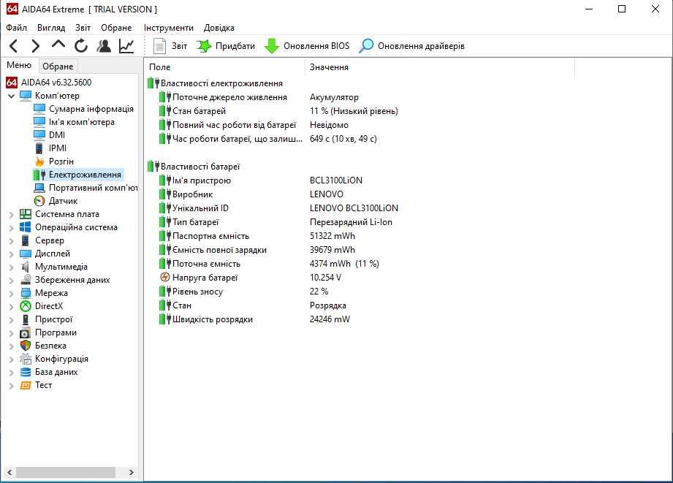Expand the Дисплей tree node
Screen dimensions: 673x483
tap(12, 254)
